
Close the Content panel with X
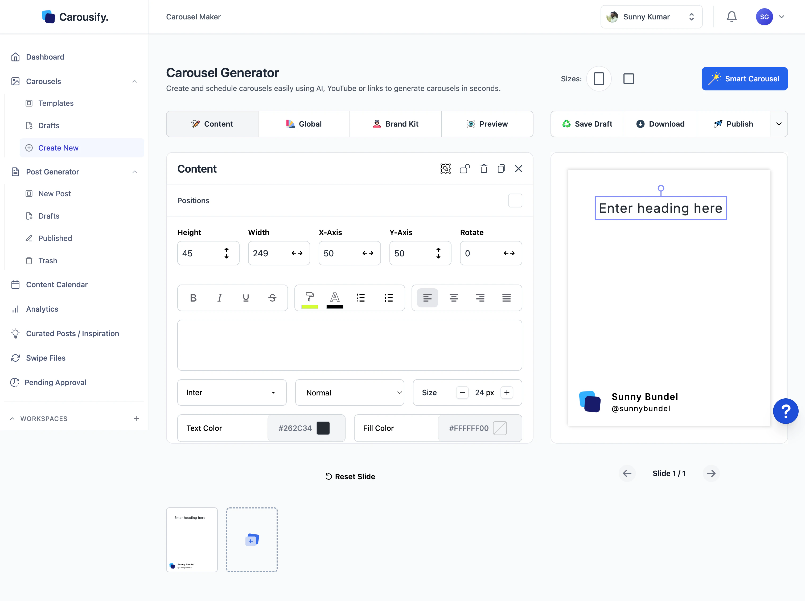click(x=519, y=169)
